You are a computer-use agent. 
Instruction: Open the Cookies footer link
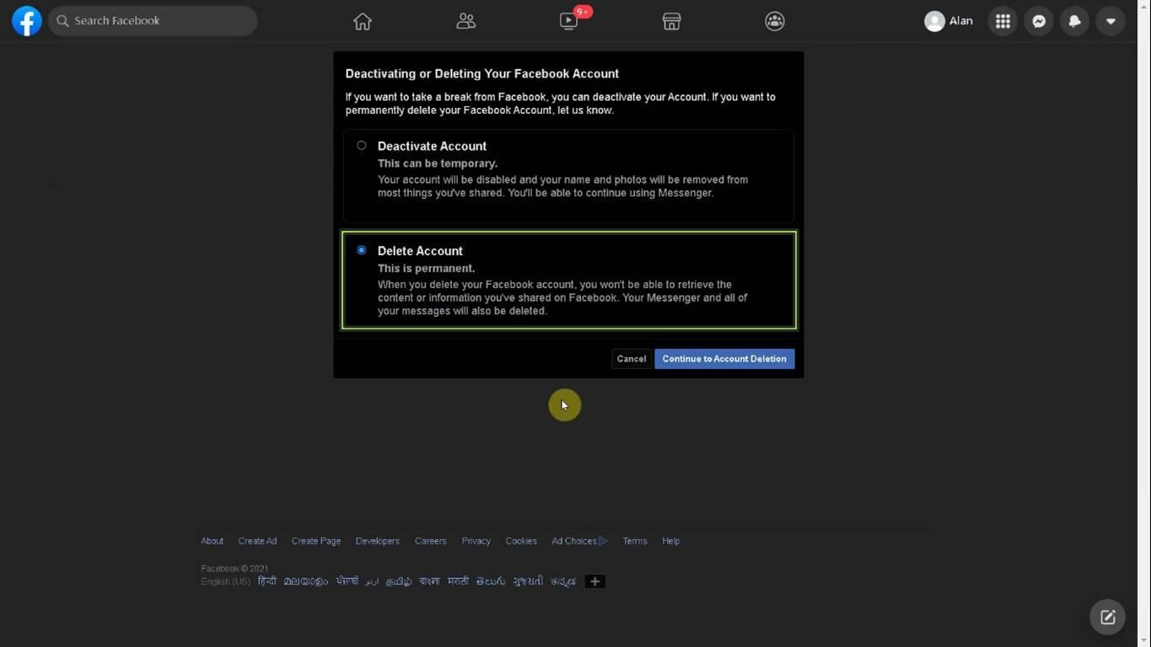click(521, 541)
